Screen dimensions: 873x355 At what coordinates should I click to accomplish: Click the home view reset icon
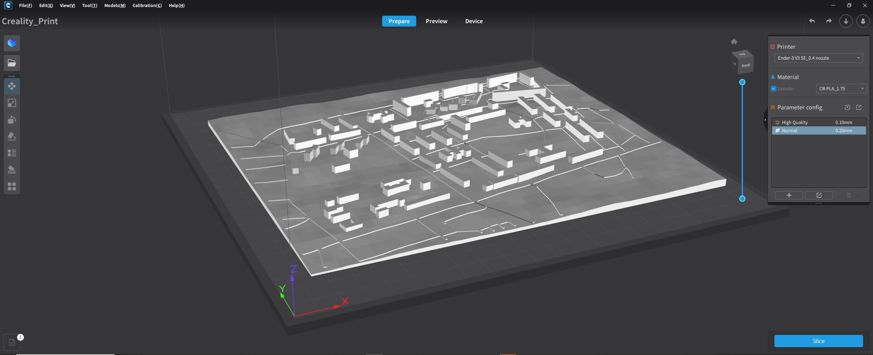734,42
